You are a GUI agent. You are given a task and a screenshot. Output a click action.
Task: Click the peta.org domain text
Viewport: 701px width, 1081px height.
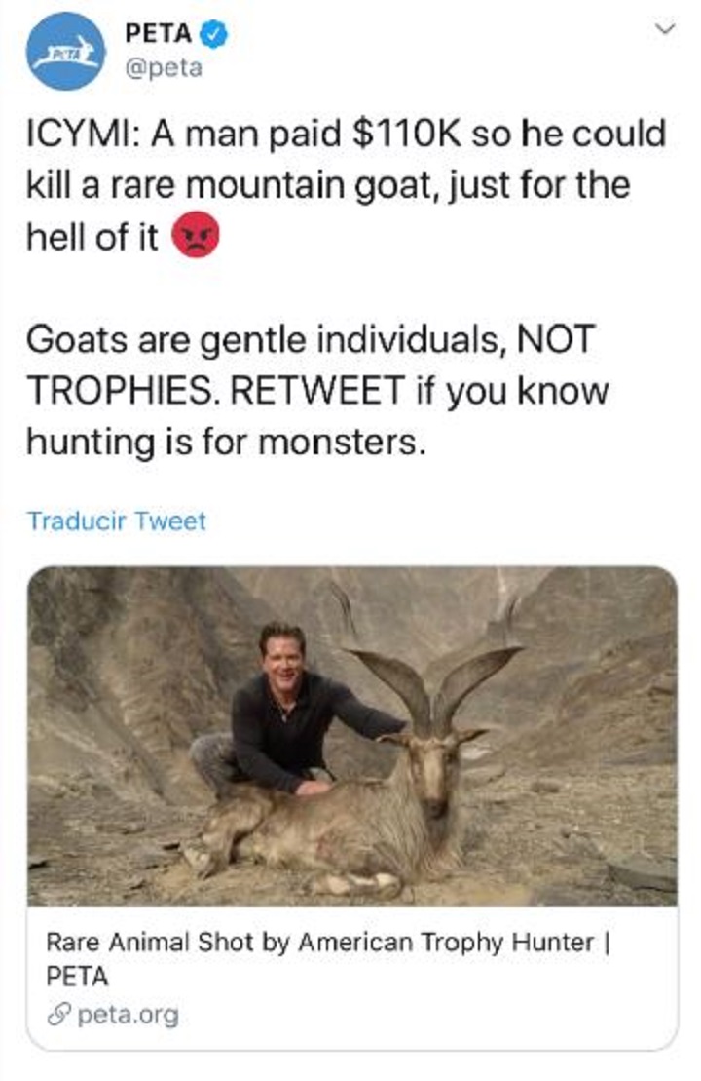point(129,1015)
